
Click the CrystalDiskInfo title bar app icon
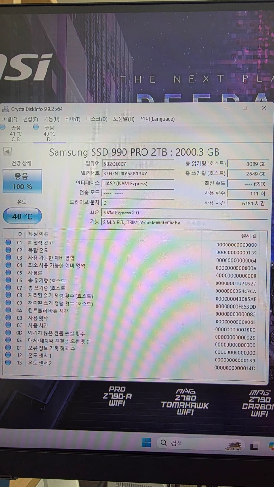tap(6, 109)
